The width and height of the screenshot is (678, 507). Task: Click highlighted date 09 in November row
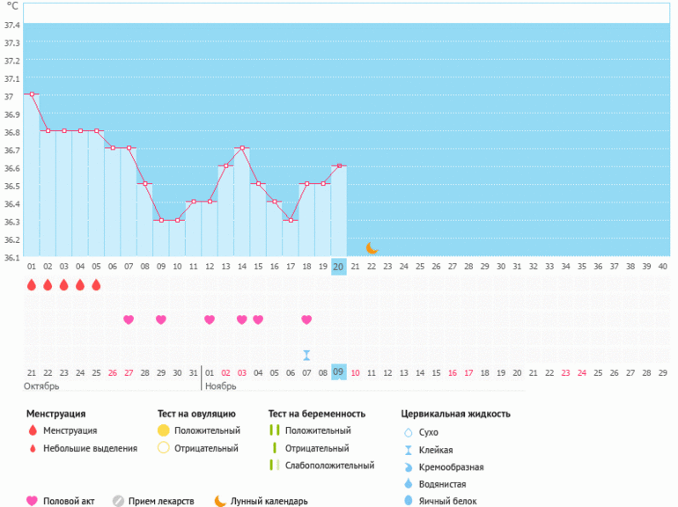(339, 372)
